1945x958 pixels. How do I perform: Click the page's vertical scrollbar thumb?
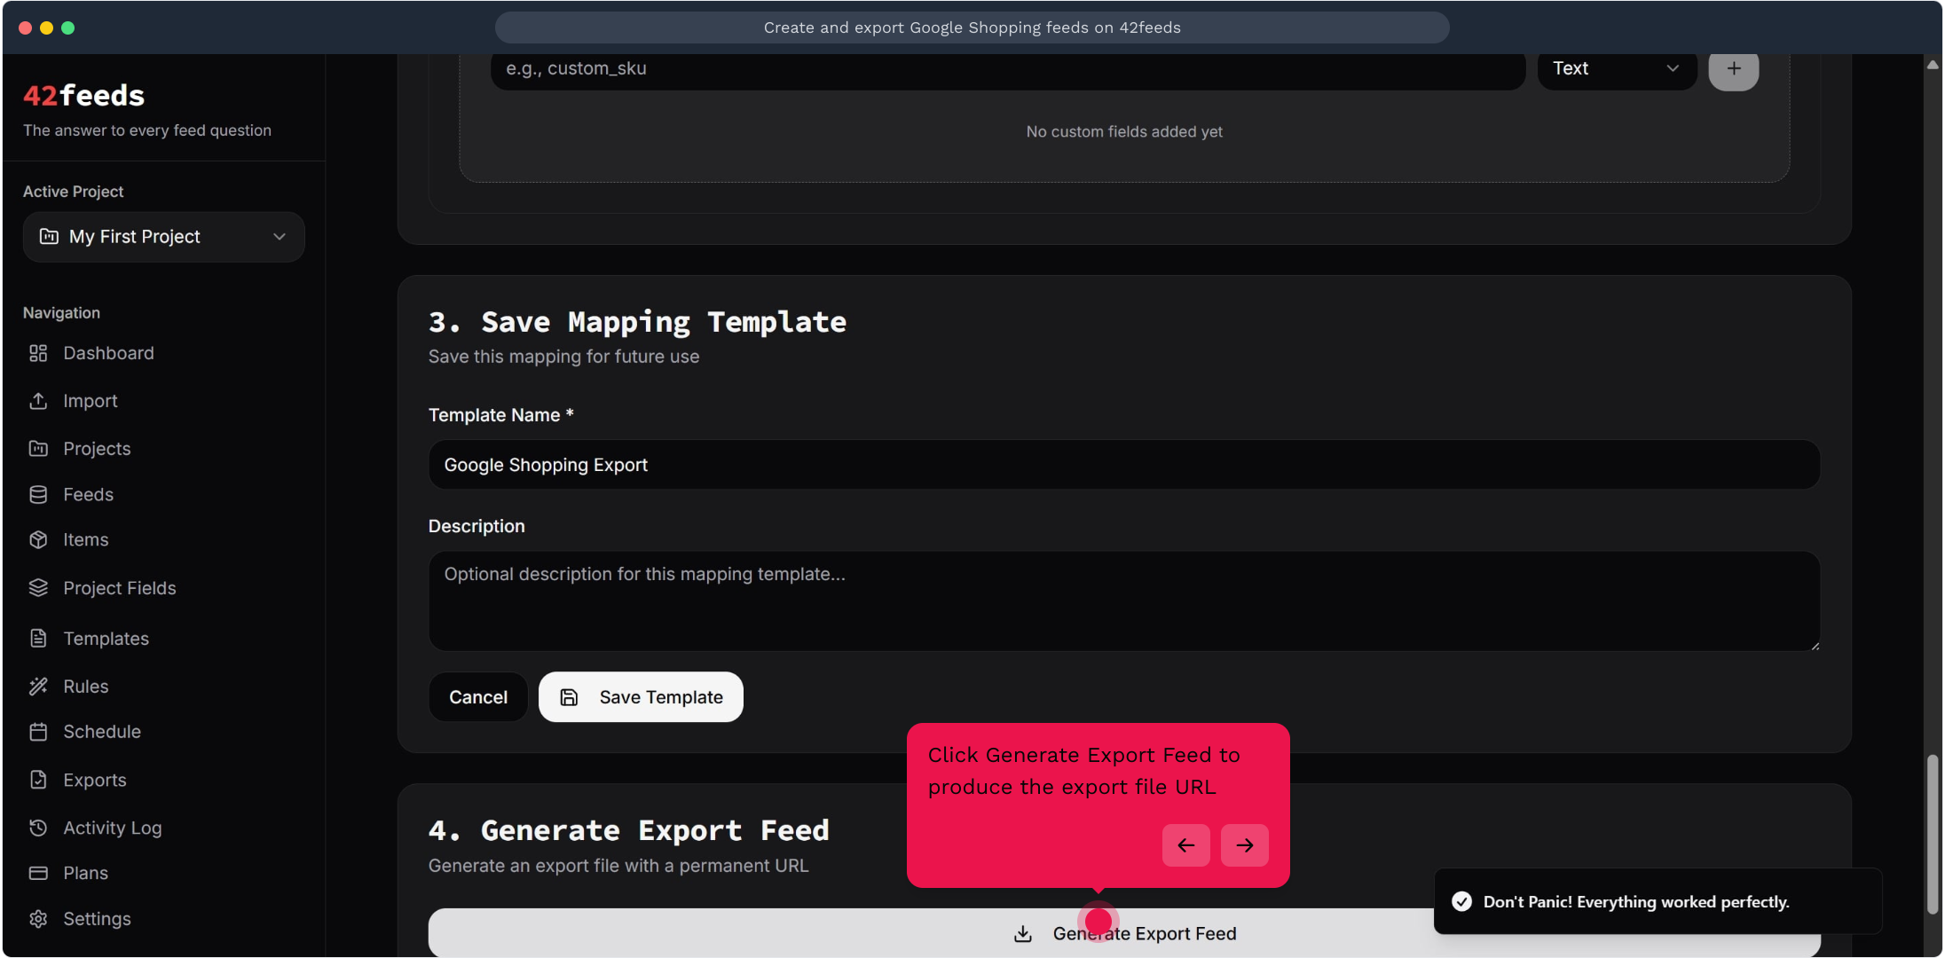(x=1933, y=834)
